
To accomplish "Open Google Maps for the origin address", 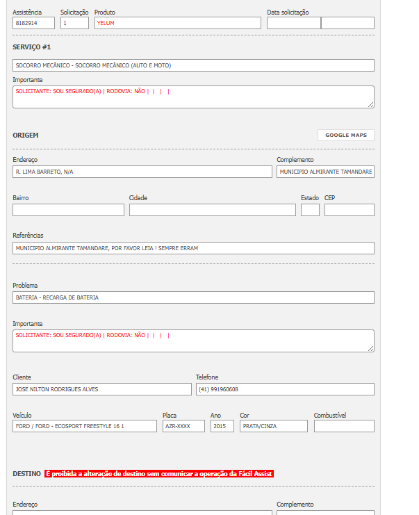I will pos(346,135).
